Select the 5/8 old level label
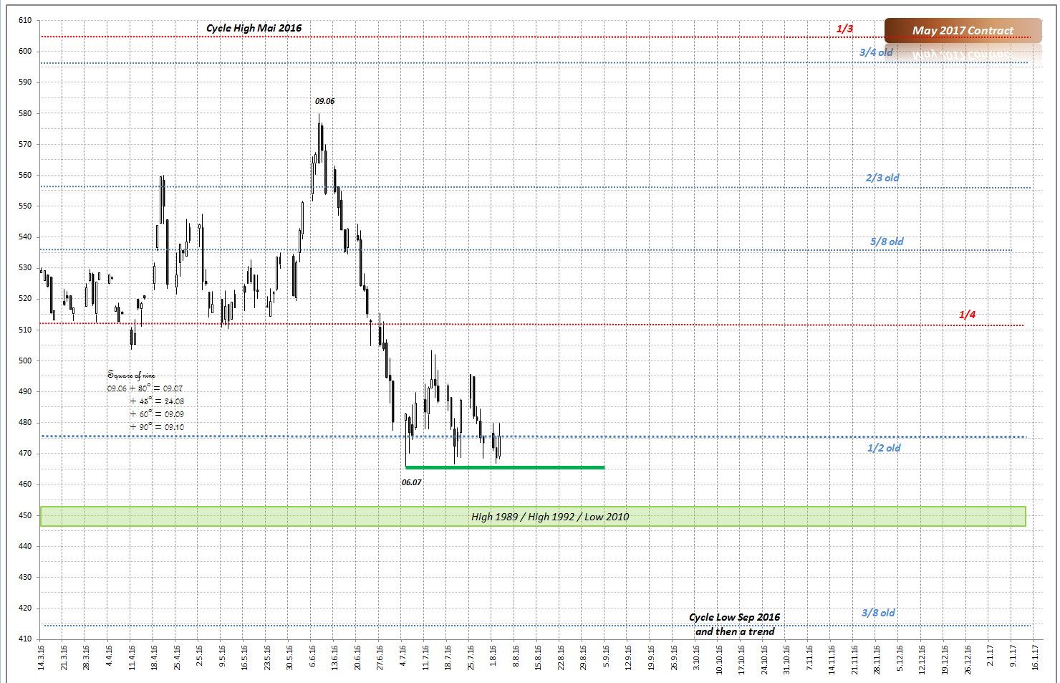 click(x=886, y=242)
